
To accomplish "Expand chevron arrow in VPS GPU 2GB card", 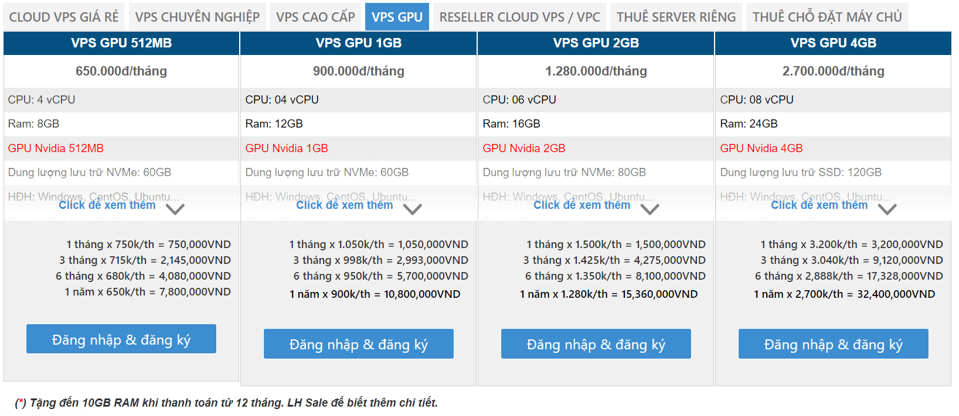I will (650, 209).
